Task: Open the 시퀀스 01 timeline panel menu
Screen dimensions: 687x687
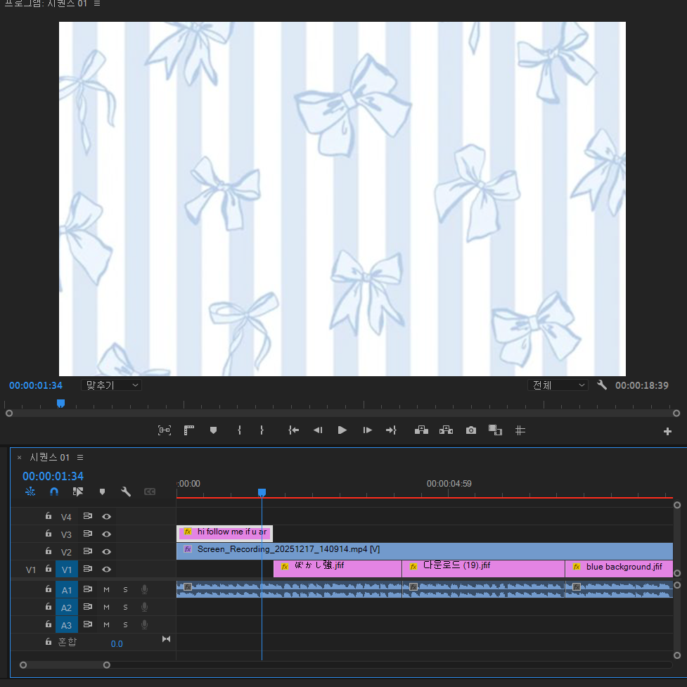Action: pos(80,458)
